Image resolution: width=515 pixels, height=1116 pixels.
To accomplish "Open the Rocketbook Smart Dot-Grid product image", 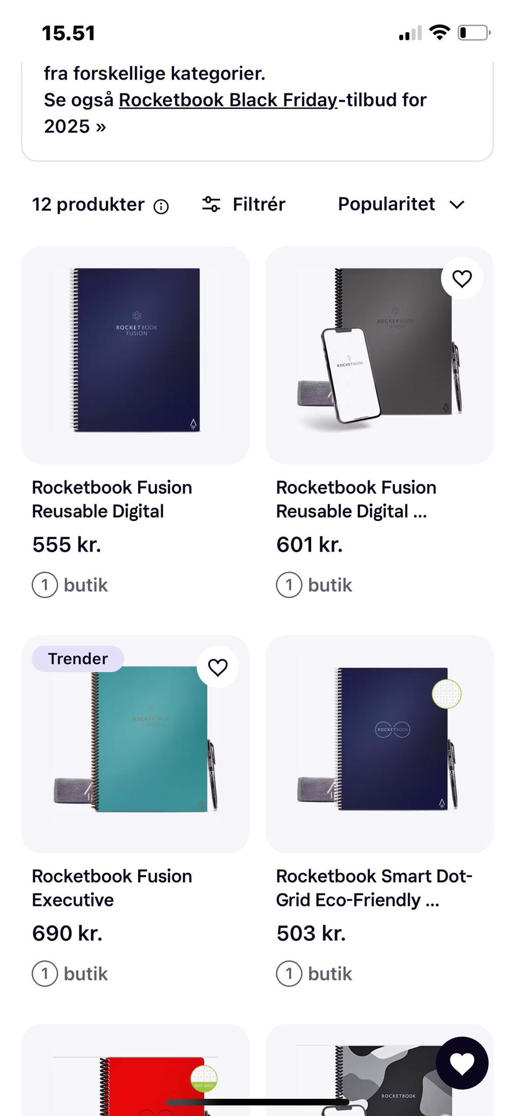I will (379, 744).
